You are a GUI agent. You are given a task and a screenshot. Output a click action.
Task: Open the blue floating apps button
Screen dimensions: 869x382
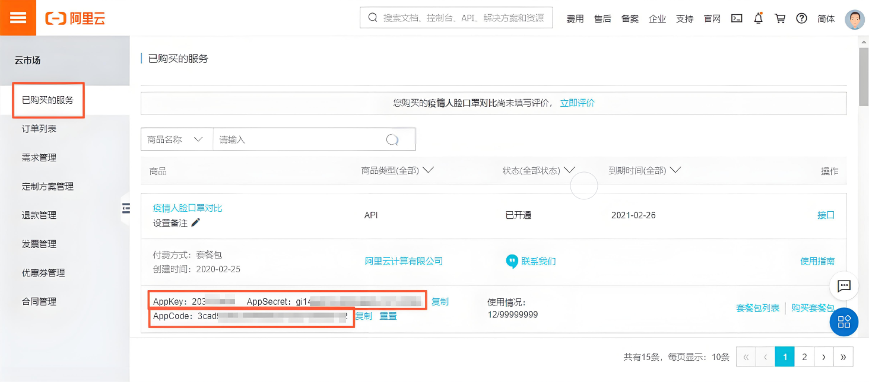[x=844, y=322]
